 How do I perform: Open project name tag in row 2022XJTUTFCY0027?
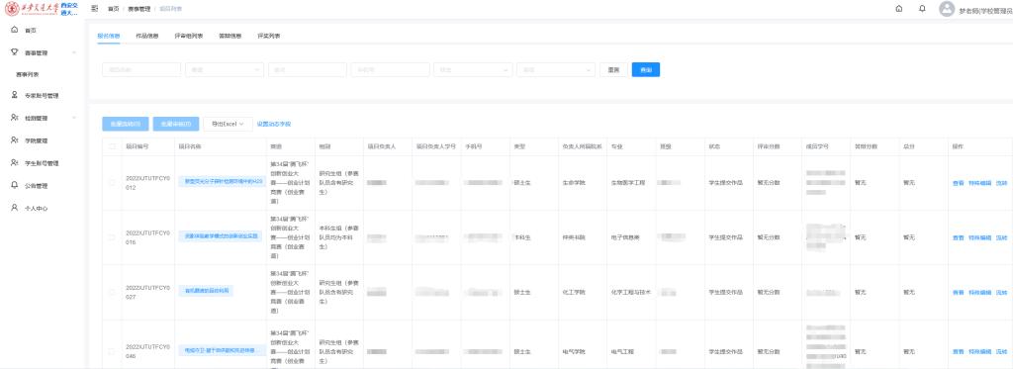206,291
